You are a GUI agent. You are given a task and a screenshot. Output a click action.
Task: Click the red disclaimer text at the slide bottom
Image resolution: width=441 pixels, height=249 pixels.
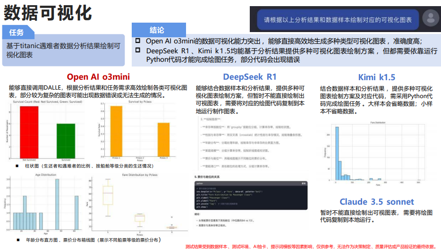point(312,247)
